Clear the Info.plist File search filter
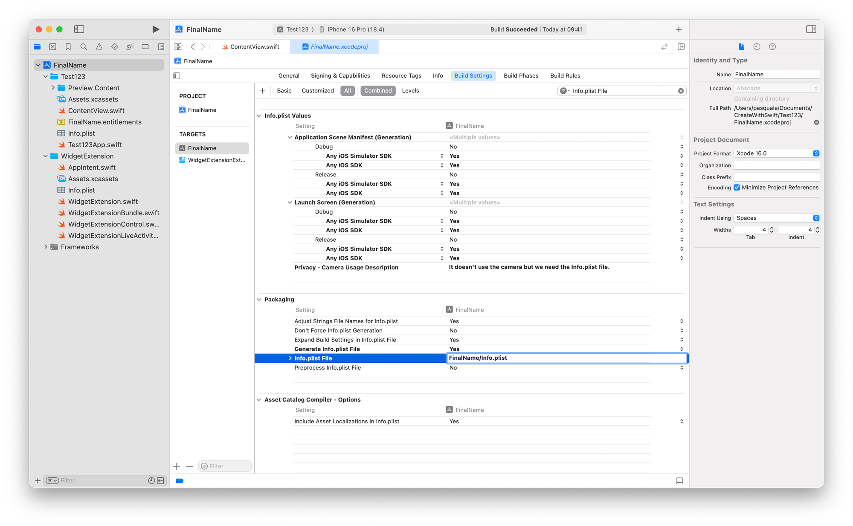The image size is (853, 526). click(x=681, y=91)
